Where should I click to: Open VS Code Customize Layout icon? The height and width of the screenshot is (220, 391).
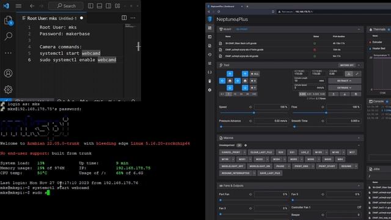pyautogui.click(x=117, y=5)
